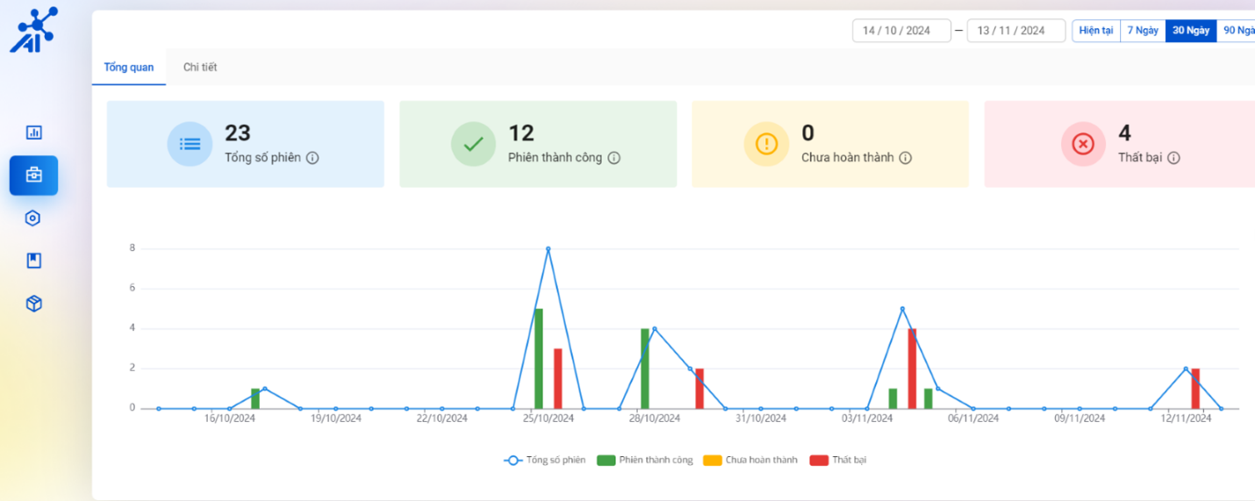Select the Tổng quan tab
1255x501 pixels.
[x=129, y=68]
